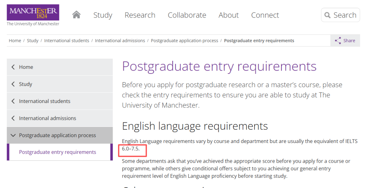Select Study in the left sidebar
Viewport: 379px width, 188px height.
[x=26, y=84]
